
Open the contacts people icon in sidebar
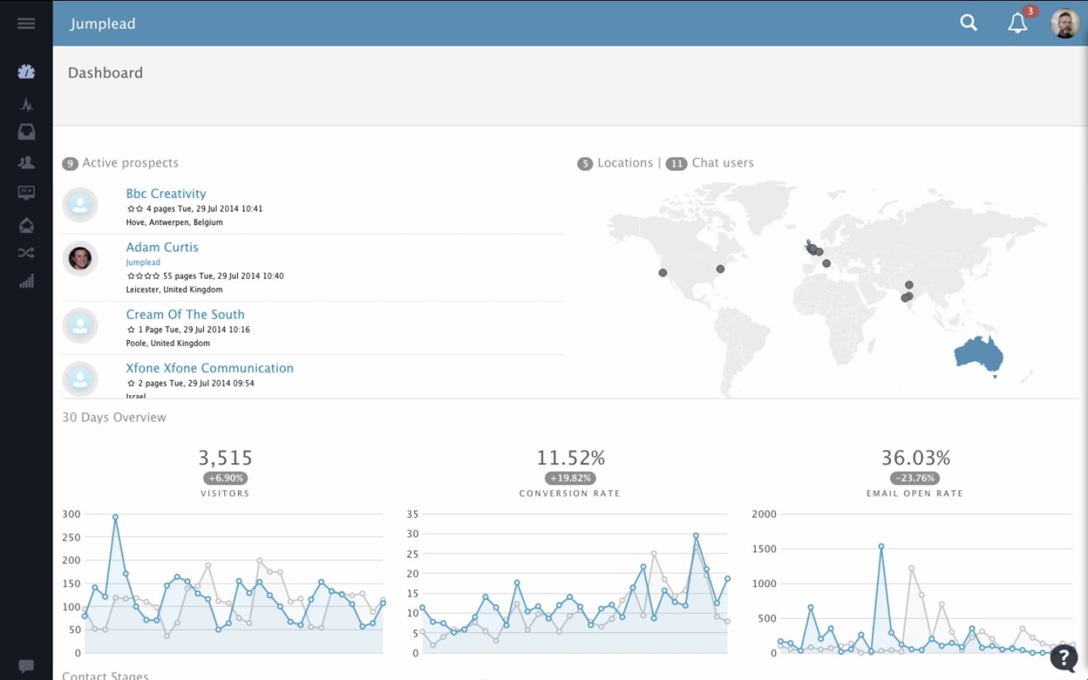pos(26,162)
